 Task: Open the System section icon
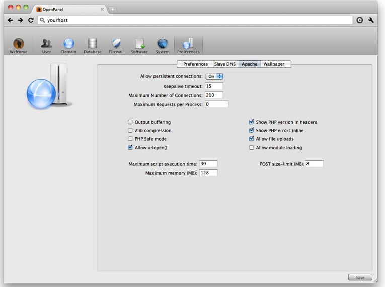click(162, 43)
